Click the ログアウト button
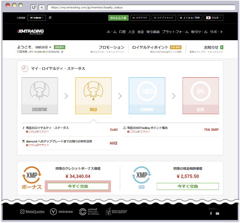240x223 pixels. [x=140, y=18]
